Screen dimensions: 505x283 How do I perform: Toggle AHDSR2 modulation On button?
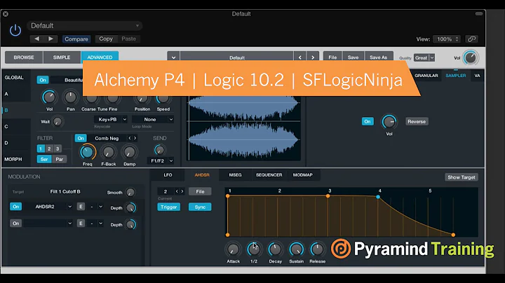pyautogui.click(x=15, y=207)
